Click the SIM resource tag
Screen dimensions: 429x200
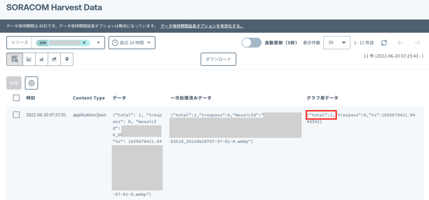point(63,43)
